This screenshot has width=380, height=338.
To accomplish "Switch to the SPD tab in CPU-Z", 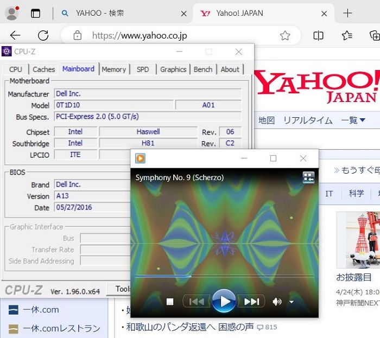I will coord(142,69).
